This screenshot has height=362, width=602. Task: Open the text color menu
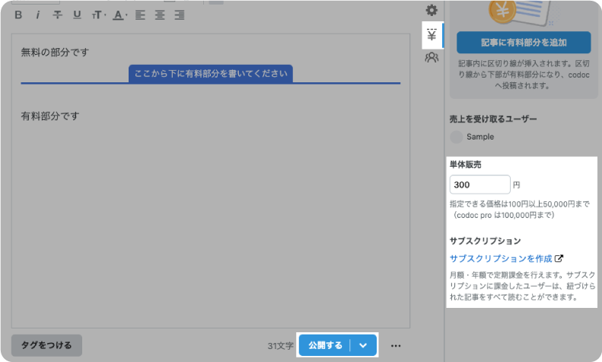tap(119, 14)
